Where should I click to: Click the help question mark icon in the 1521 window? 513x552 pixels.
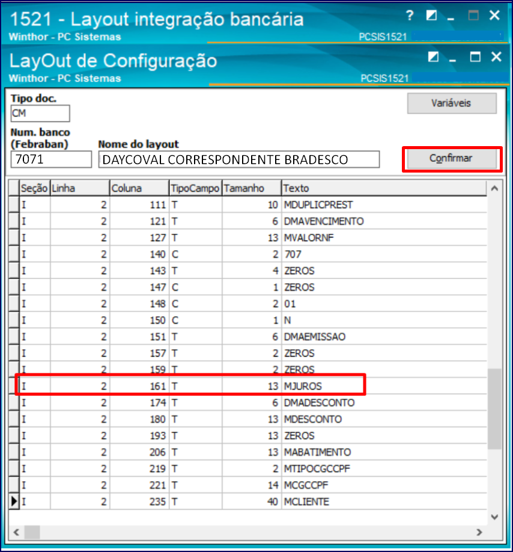[x=409, y=16]
